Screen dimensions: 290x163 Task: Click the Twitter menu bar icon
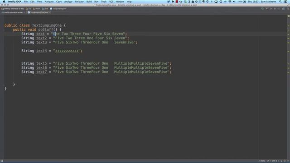coord(169,2)
